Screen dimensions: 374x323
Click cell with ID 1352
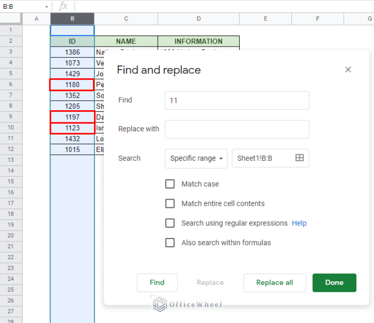(x=72, y=96)
